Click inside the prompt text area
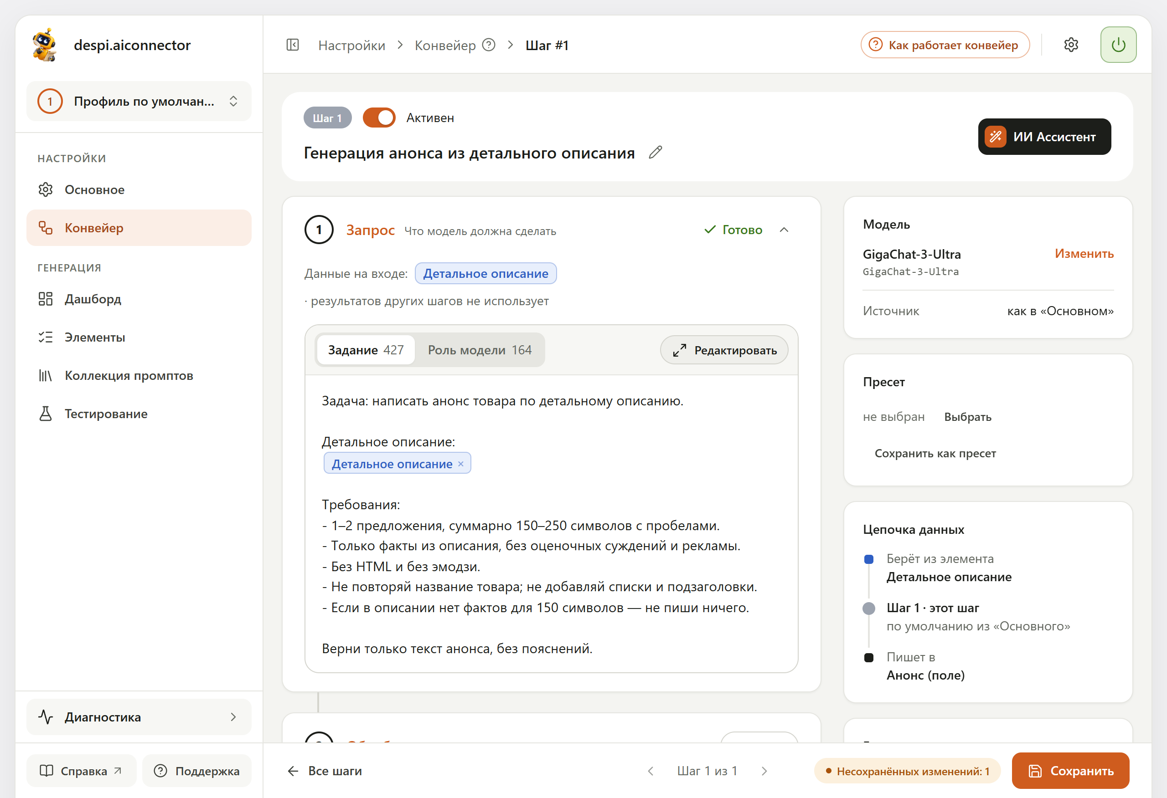The height and width of the screenshot is (798, 1167). 551,524
